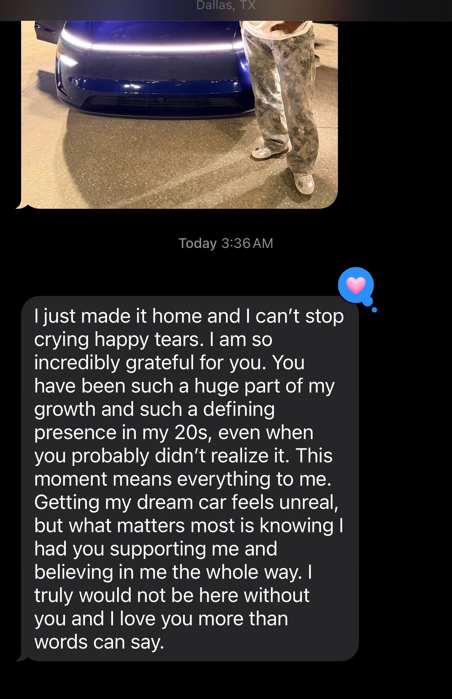Tap the pink heart tapback reaction
The height and width of the screenshot is (699, 452).
coord(356,285)
